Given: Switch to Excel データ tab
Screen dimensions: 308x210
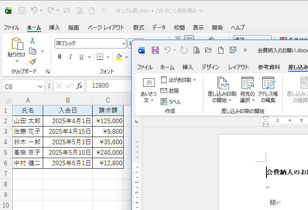Looking at the screenshot, I should [159, 27].
